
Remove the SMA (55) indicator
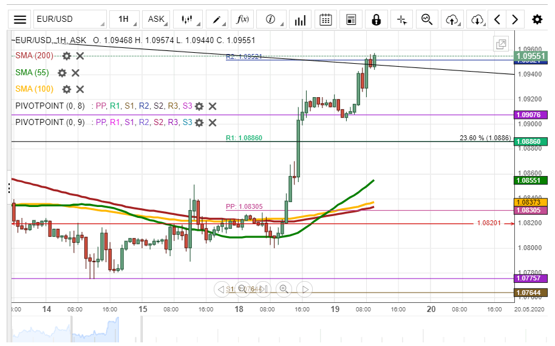pos(75,73)
